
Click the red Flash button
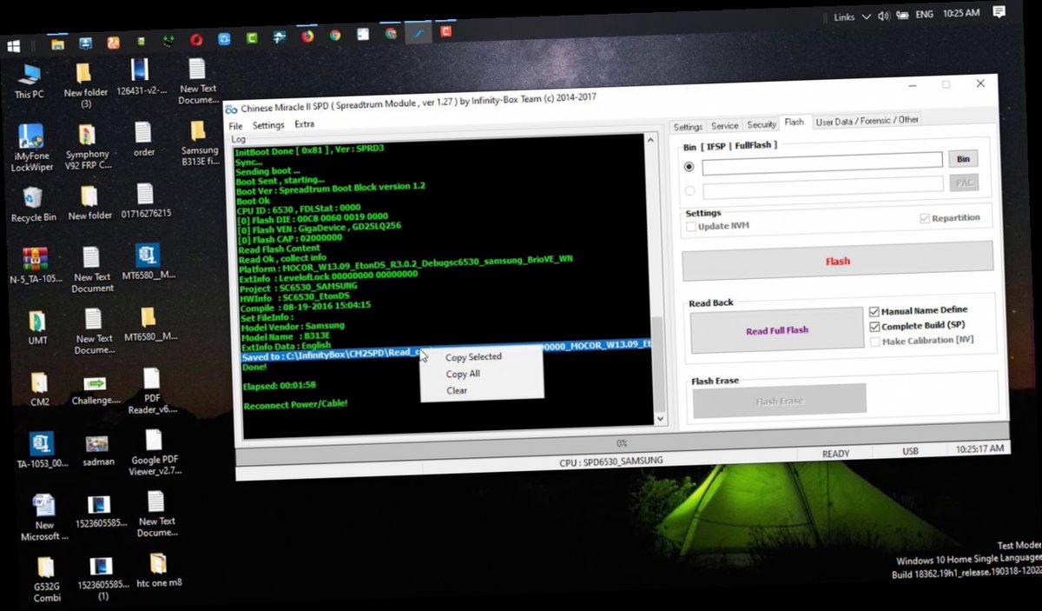(x=837, y=261)
